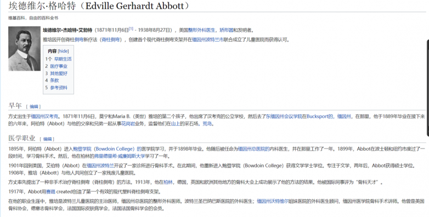Screen dimensions: 429x217
Task: Open the 缅因州波特兰市 link in intro
Action: [208, 39]
